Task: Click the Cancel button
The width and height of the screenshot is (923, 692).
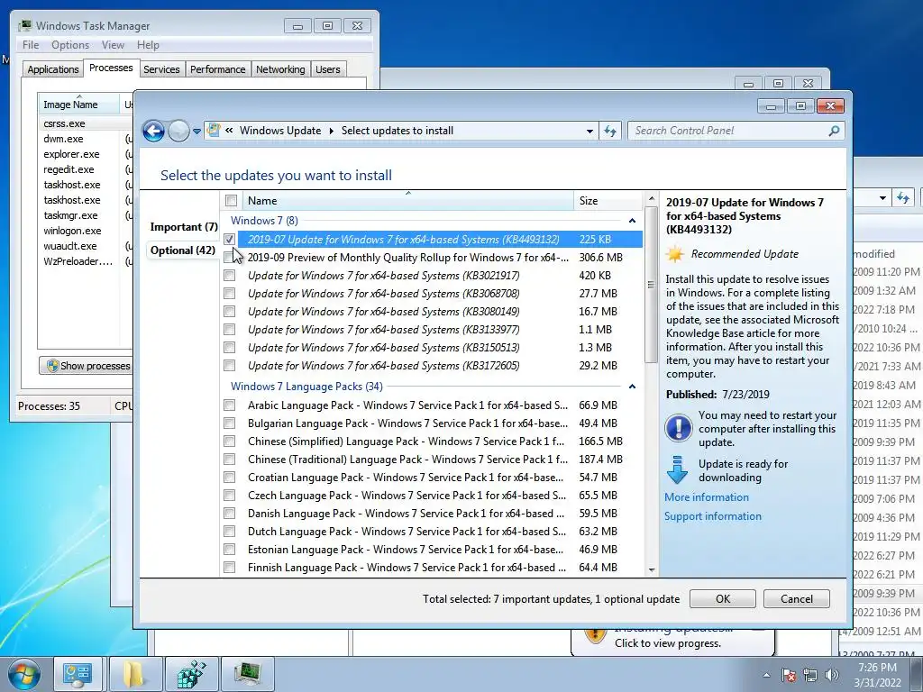Action: (797, 599)
